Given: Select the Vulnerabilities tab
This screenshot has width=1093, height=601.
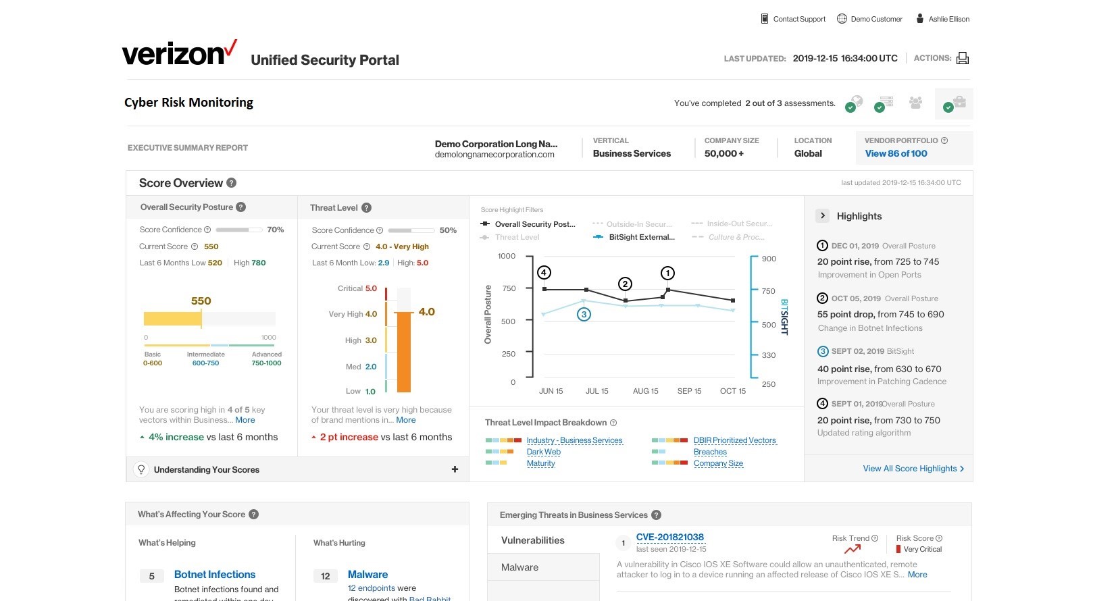Looking at the screenshot, I should pos(532,540).
